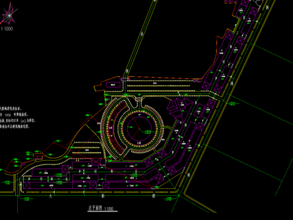293x220 pixels.
Task: Select the small magenta gate above circular plaza
Action: pos(139,99)
